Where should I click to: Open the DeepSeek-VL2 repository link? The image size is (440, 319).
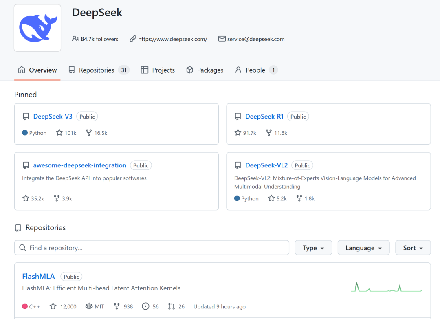[x=266, y=165]
